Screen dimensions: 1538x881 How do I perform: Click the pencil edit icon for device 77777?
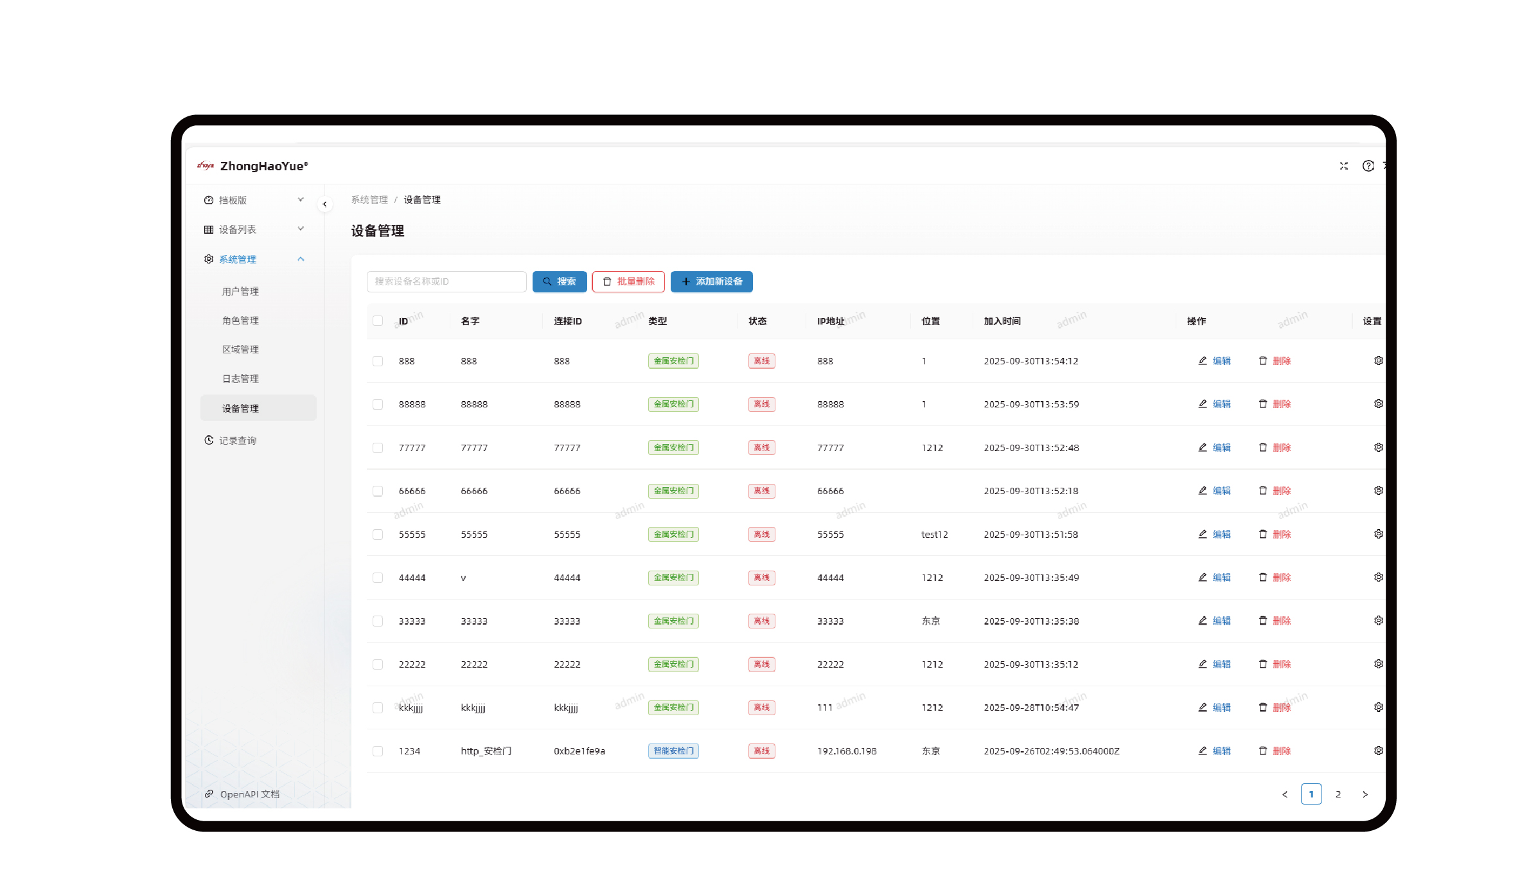1202,448
